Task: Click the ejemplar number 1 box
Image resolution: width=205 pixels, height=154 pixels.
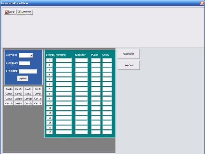Action: coord(50,60)
